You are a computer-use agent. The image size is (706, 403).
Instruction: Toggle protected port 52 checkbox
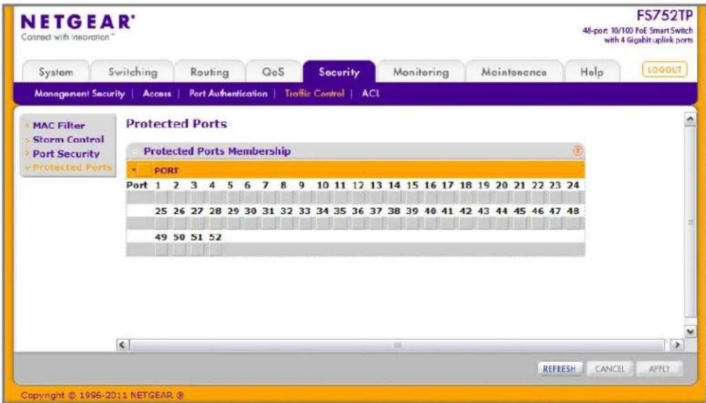(215, 249)
